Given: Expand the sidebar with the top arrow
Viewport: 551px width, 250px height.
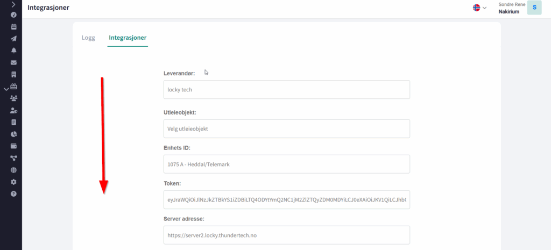Looking at the screenshot, I should pos(13,4).
